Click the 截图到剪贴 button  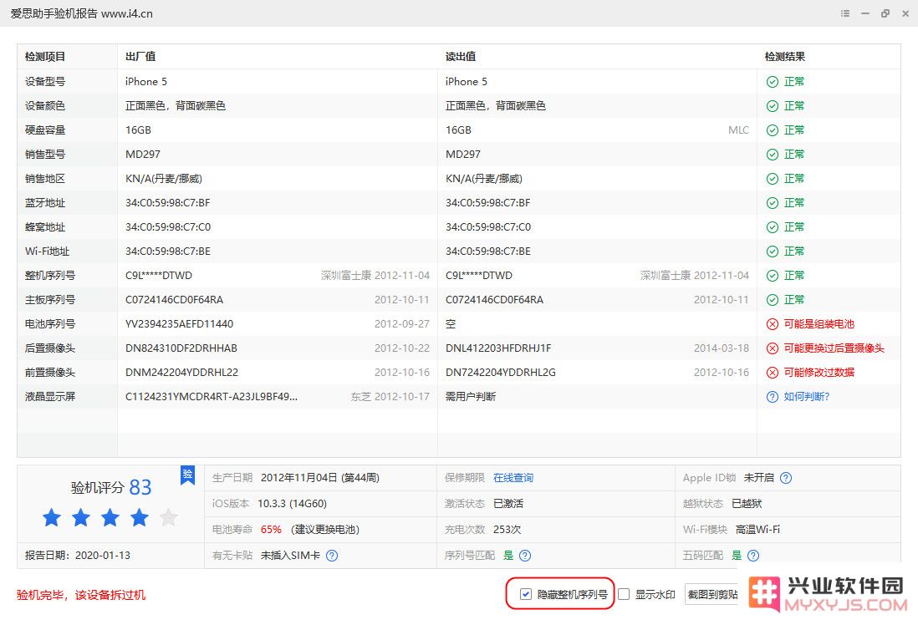pyautogui.click(x=712, y=595)
